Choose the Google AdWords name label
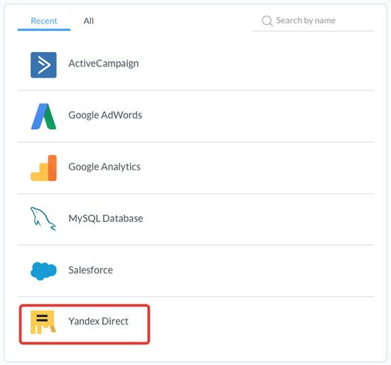This screenshot has width=391, height=365. (105, 115)
